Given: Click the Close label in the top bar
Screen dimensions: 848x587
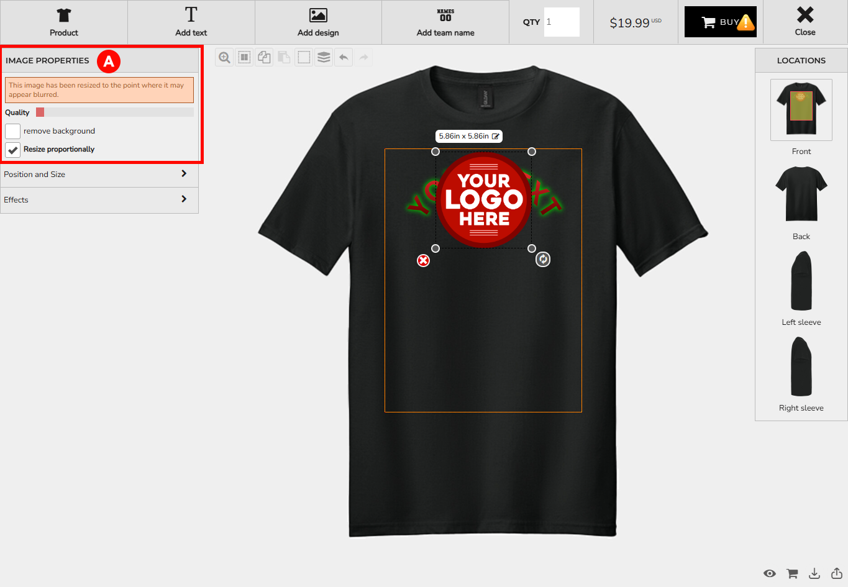Looking at the screenshot, I should tap(805, 32).
